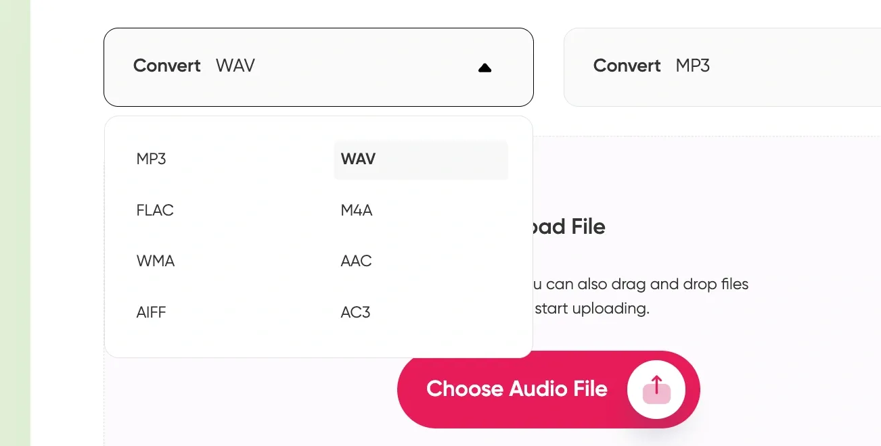Select the FLAC format option
881x446 pixels.
click(155, 210)
